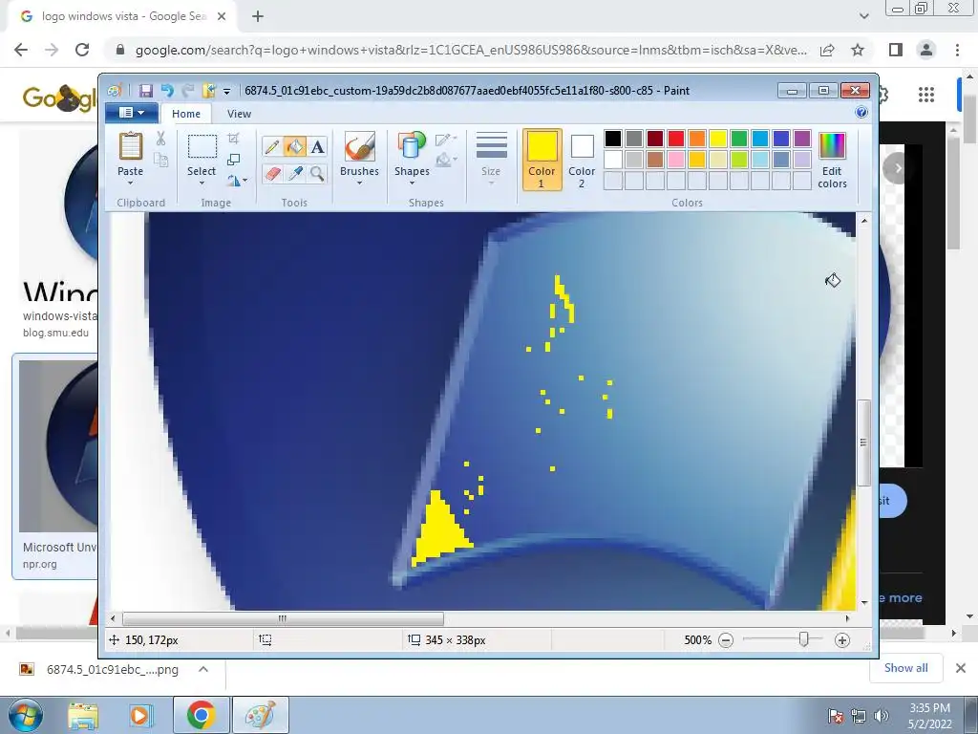
Task: Click Paint horizontal scrollbar thumb
Action: tap(283, 618)
